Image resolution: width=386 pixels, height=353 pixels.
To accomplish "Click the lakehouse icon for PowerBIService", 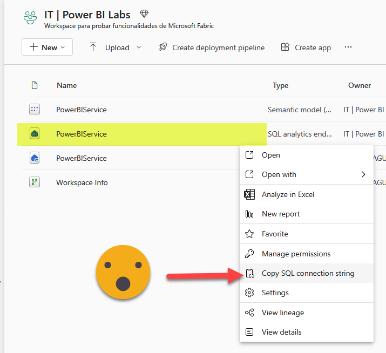I will [35, 158].
